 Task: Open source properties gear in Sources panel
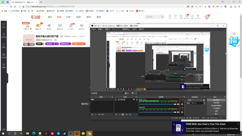(x=123, y=115)
